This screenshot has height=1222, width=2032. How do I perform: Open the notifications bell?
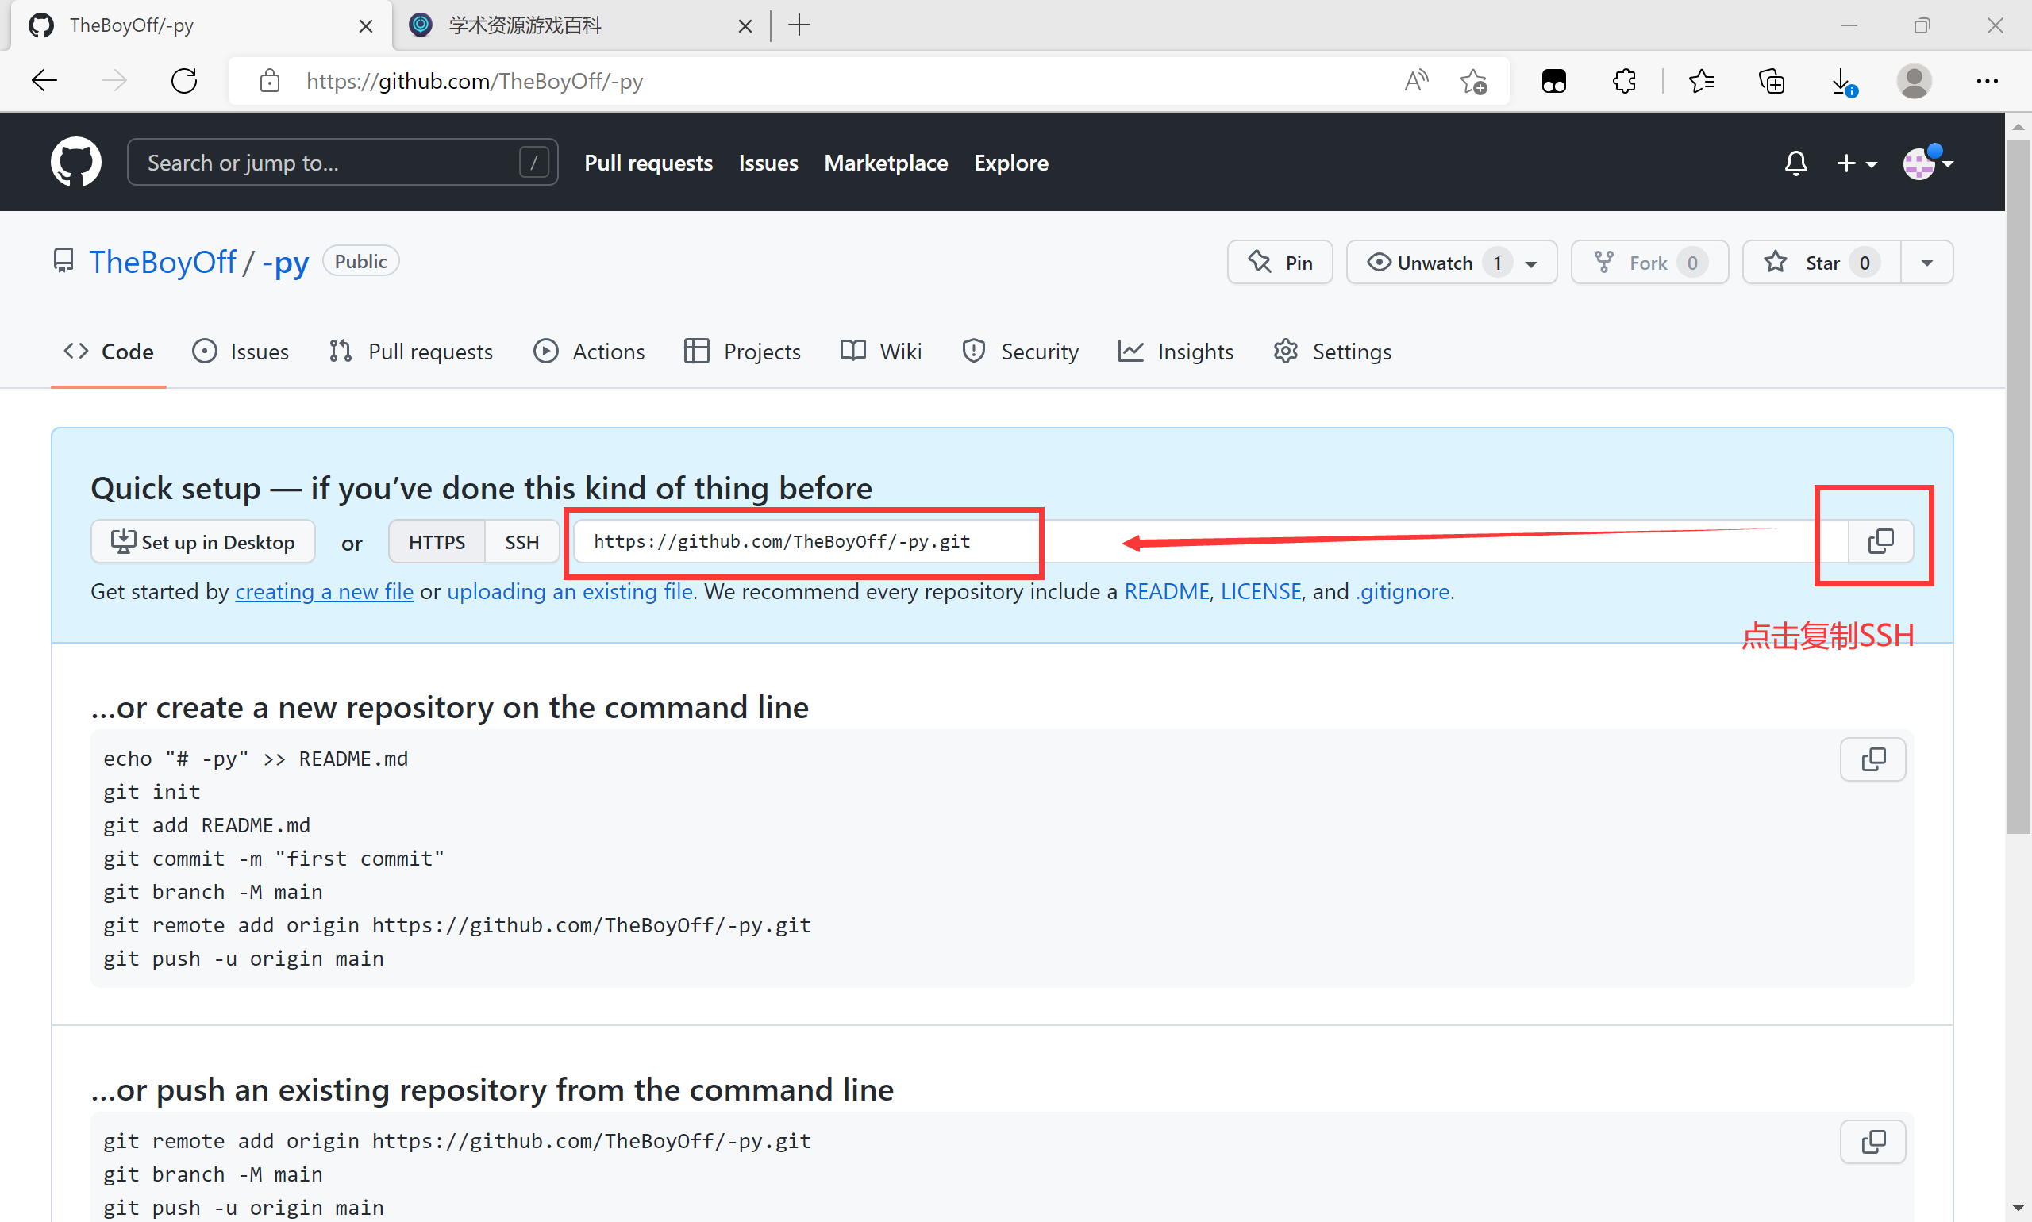pos(1795,163)
